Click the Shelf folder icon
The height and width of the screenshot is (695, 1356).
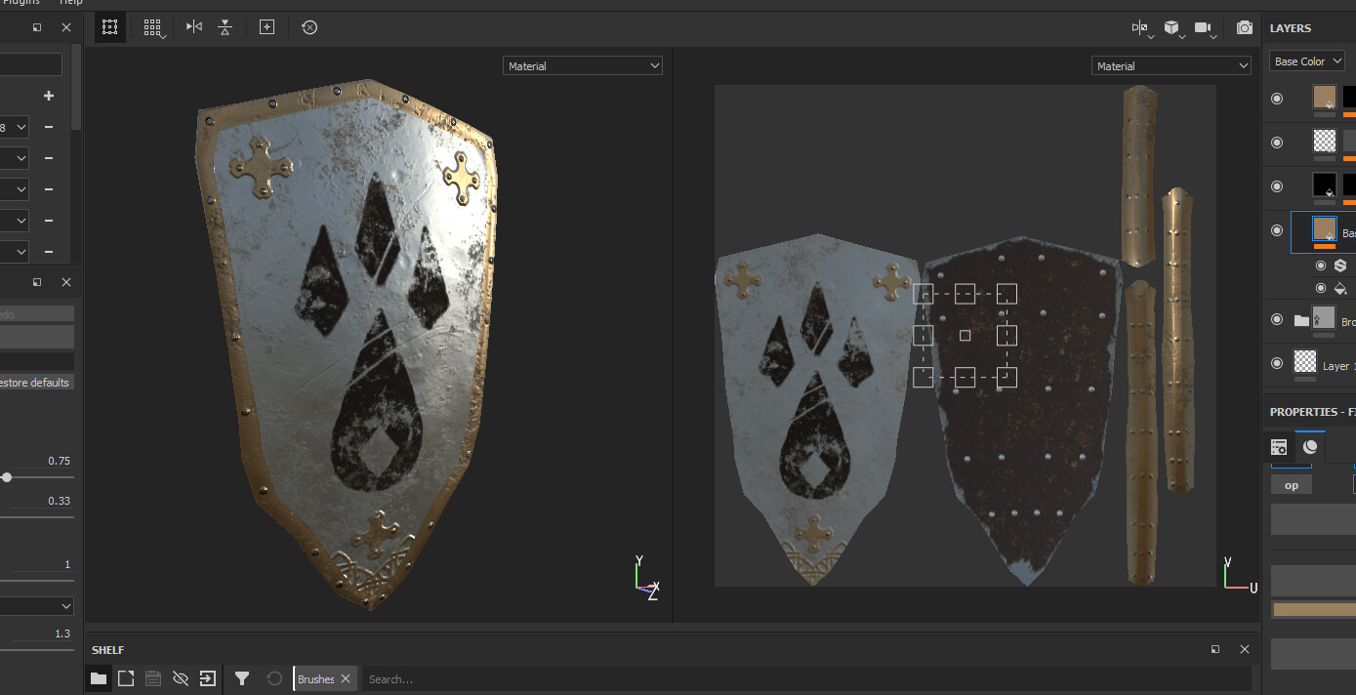[99, 678]
